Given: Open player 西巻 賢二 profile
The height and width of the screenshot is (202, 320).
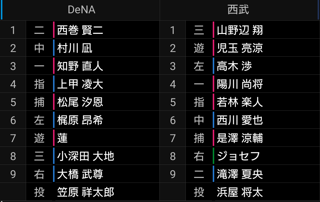Looking at the screenshot, I should click(x=80, y=30).
